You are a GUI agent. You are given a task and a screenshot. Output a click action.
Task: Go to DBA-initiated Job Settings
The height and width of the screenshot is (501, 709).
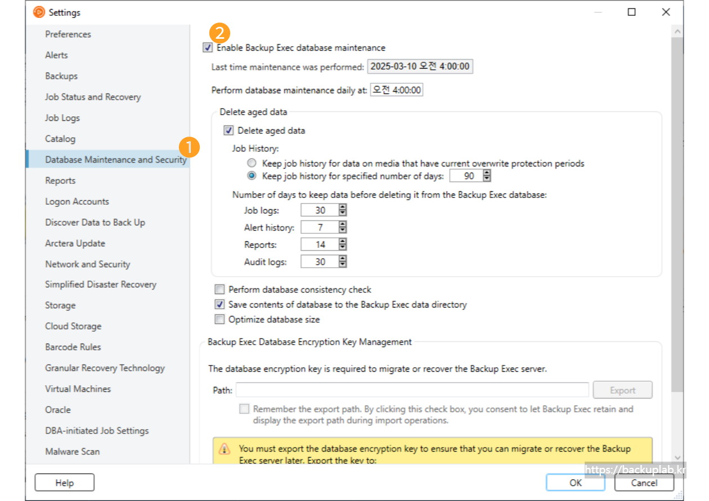[97, 431]
